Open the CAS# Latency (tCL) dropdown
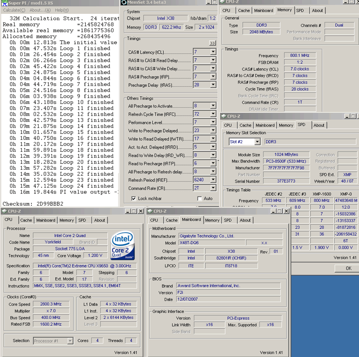 tap(213, 52)
